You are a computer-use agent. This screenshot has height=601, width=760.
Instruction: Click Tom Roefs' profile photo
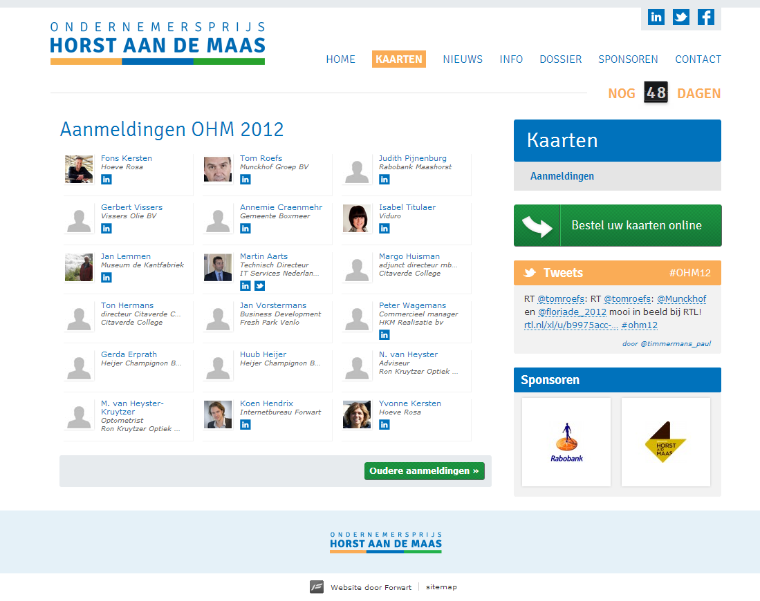click(218, 169)
